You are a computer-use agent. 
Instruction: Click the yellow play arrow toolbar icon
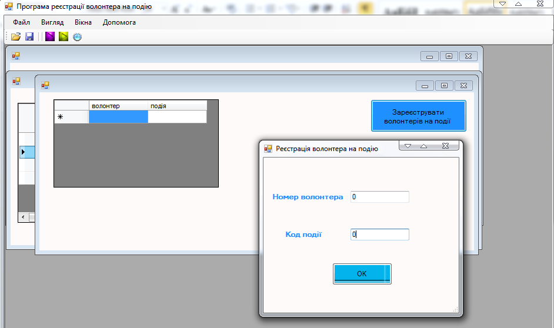(x=64, y=36)
